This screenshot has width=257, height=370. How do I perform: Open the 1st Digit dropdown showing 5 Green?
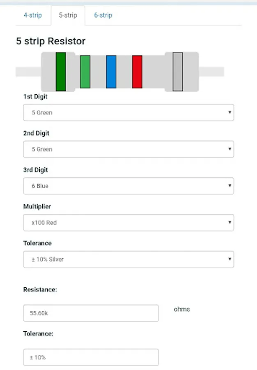[128, 112]
